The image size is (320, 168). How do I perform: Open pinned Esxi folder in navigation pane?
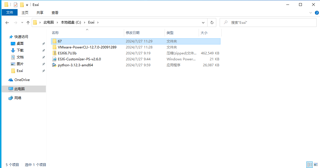point(20,71)
